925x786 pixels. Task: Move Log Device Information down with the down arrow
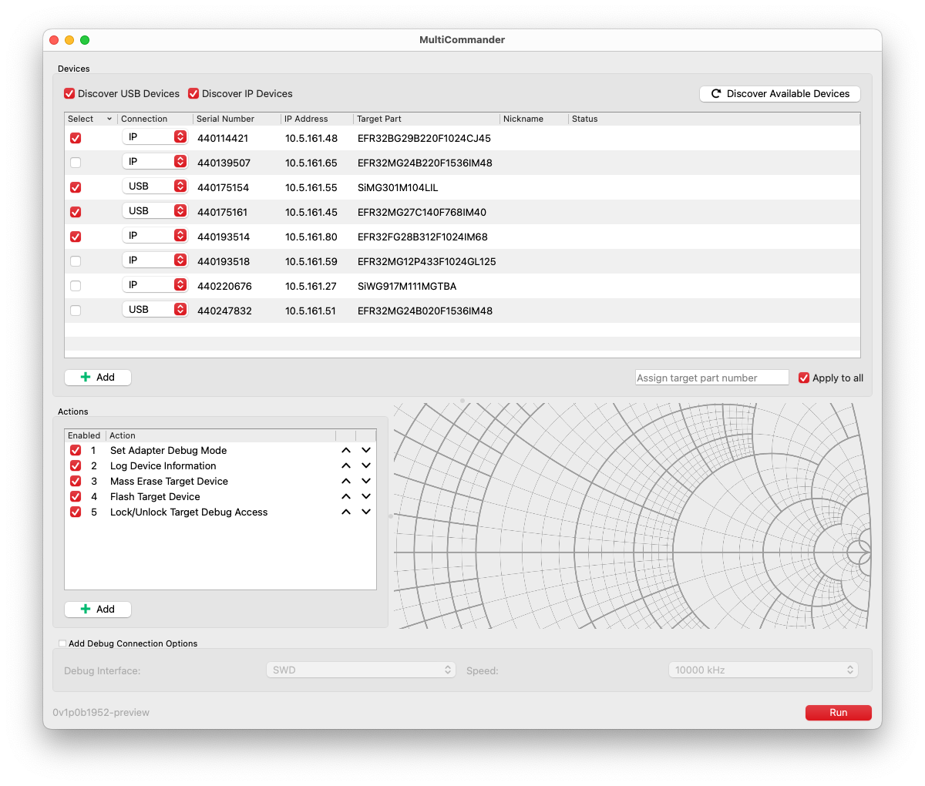click(366, 465)
